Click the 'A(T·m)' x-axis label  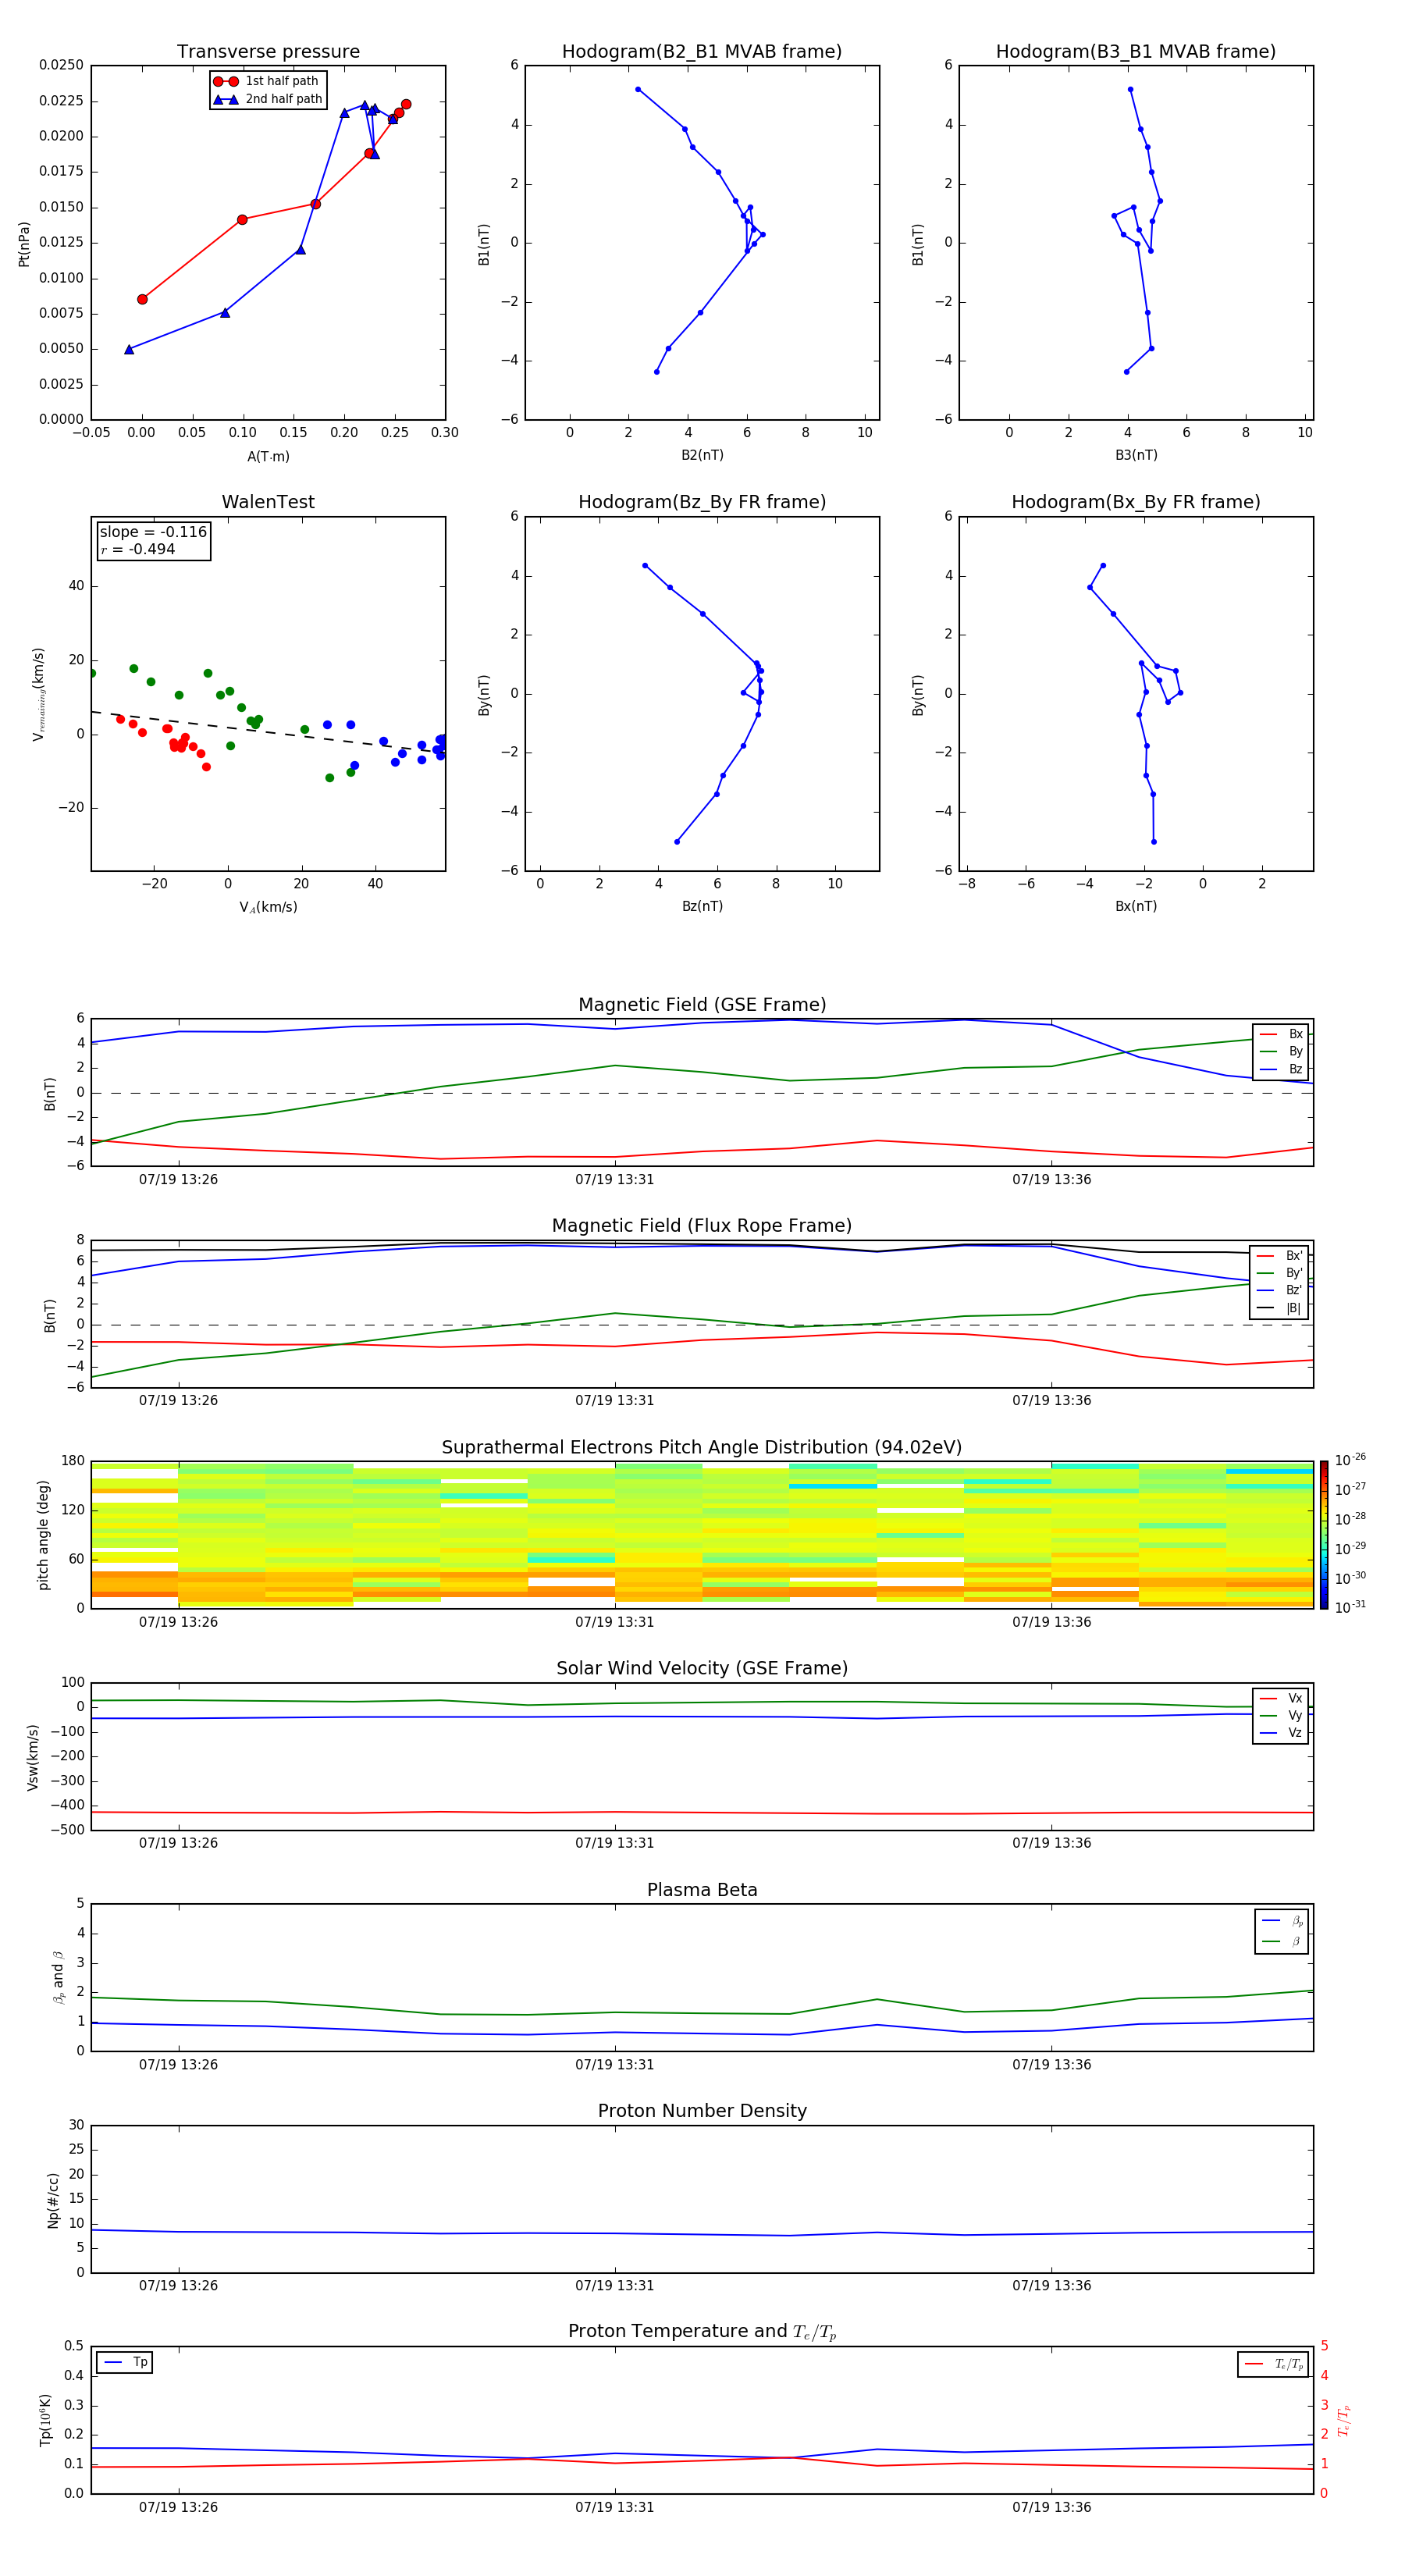268,457
